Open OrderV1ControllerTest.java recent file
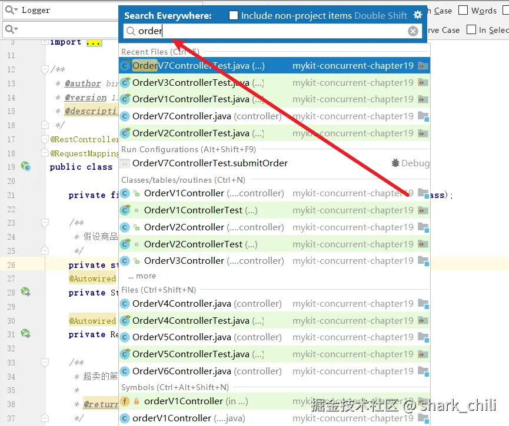Viewport: 509px width, 426px height. 274,99
